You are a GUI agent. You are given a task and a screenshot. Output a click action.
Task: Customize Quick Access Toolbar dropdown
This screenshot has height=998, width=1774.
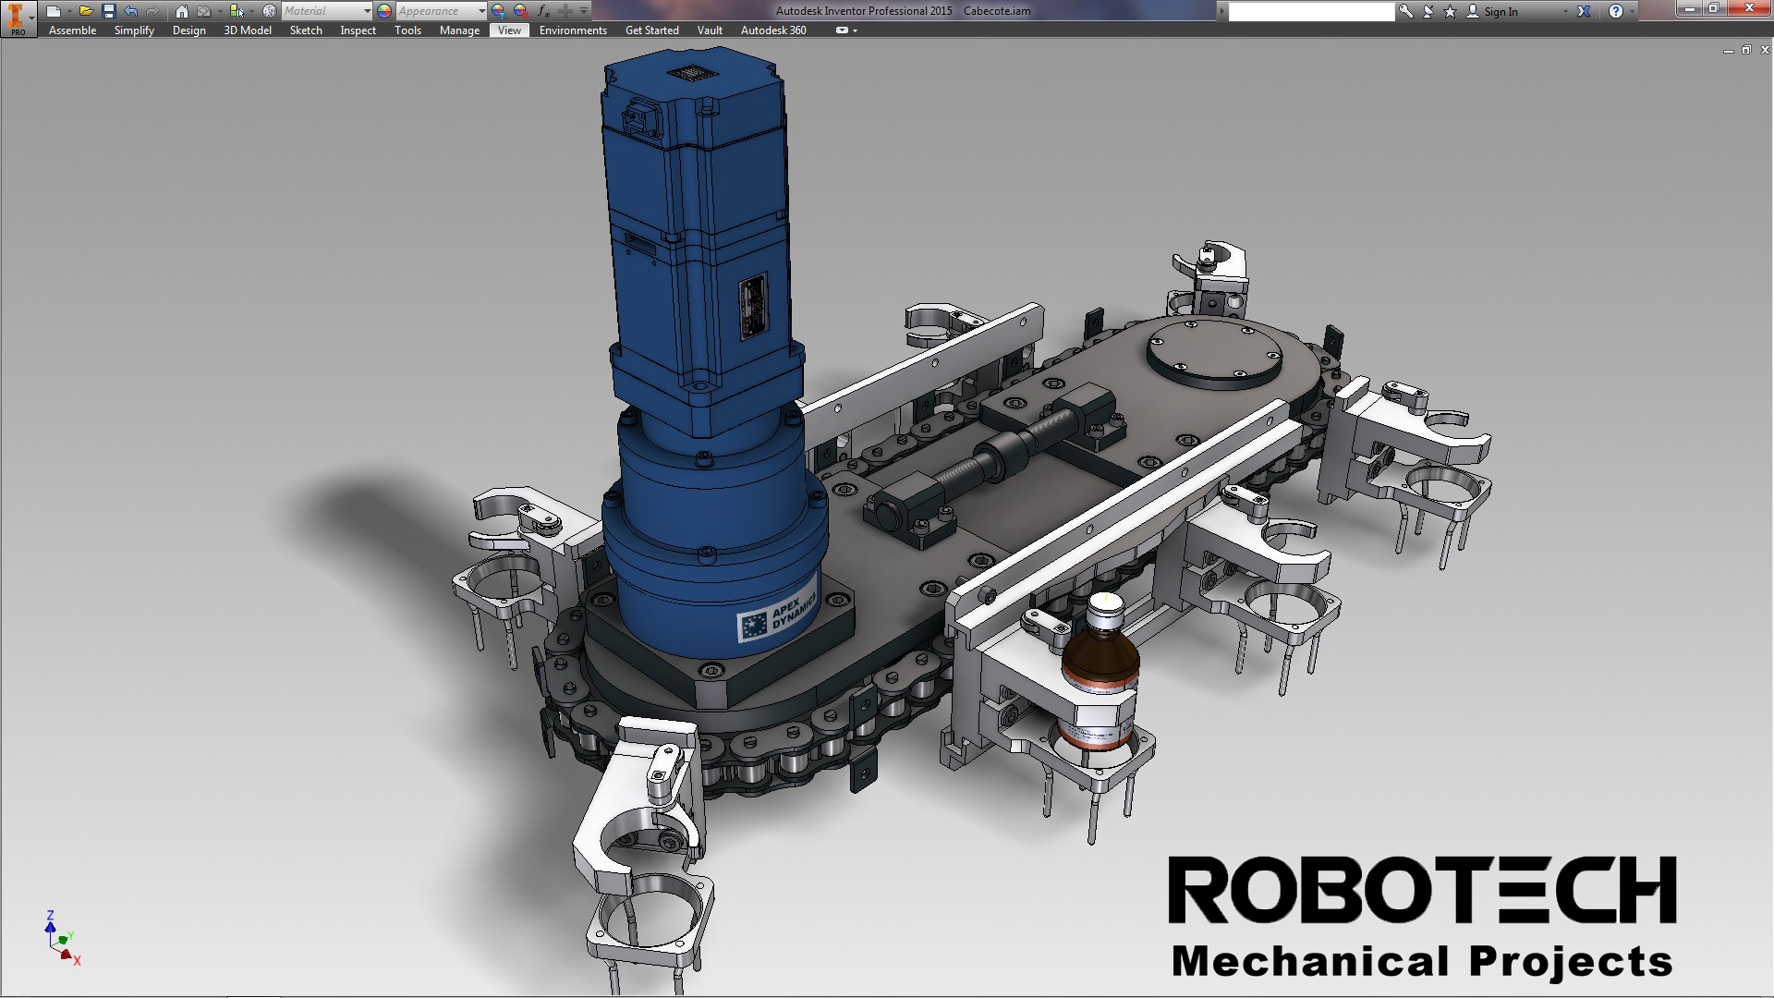click(584, 11)
